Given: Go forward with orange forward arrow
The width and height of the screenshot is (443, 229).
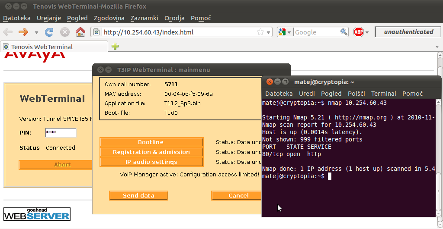Looking at the screenshot, I should point(23,32).
